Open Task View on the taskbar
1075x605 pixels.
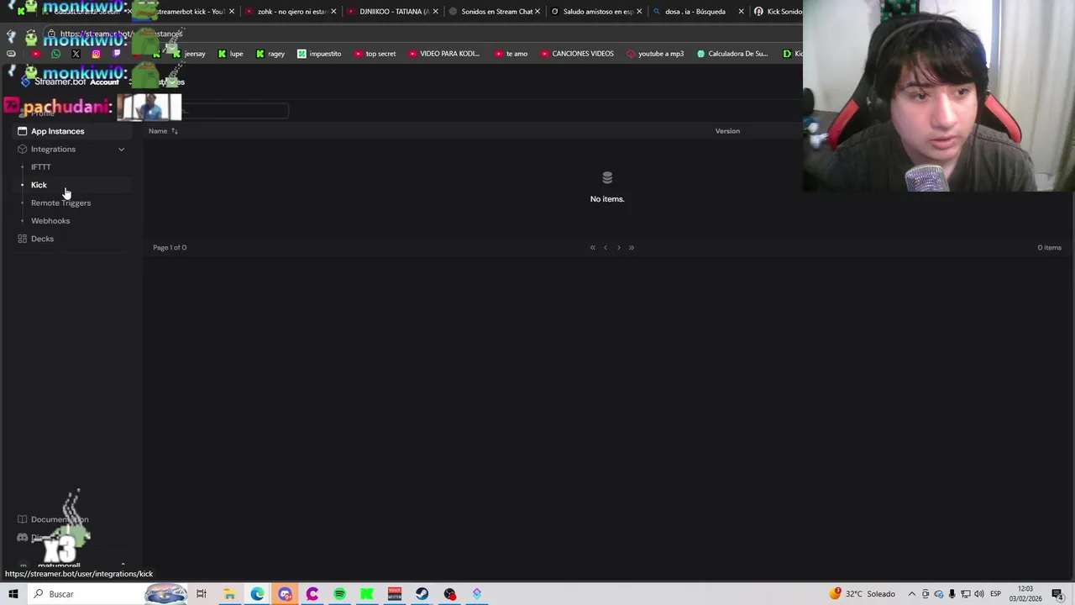(202, 594)
